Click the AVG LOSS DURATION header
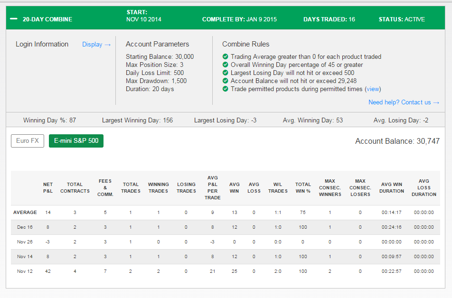This screenshot has height=298, width=452. [x=424, y=187]
